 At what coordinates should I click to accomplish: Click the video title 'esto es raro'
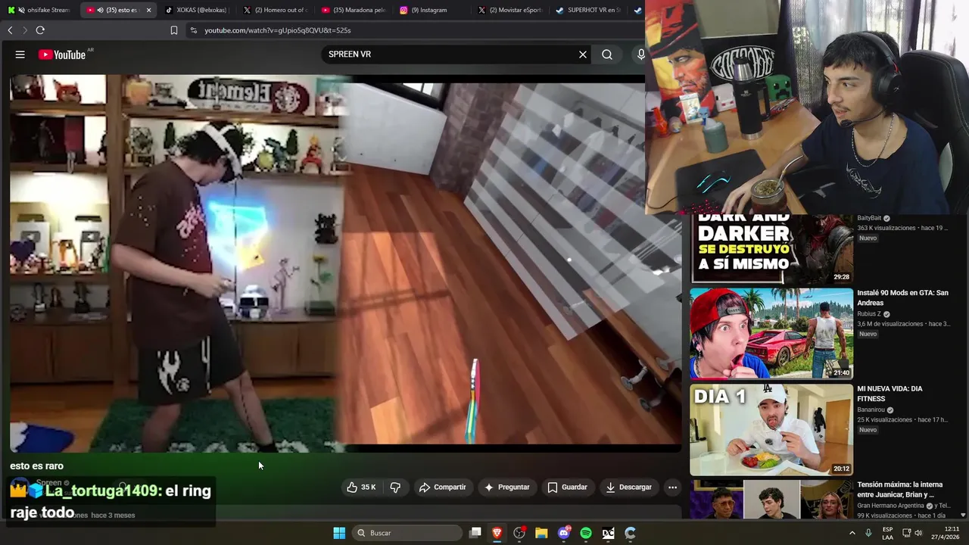click(x=36, y=466)
